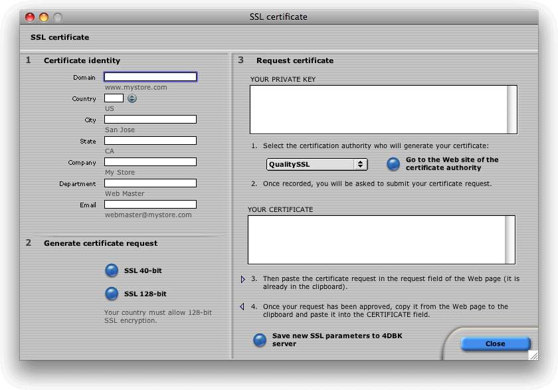
Task: Click the blue SSL 40-bit button
Action: pos(112,270)
